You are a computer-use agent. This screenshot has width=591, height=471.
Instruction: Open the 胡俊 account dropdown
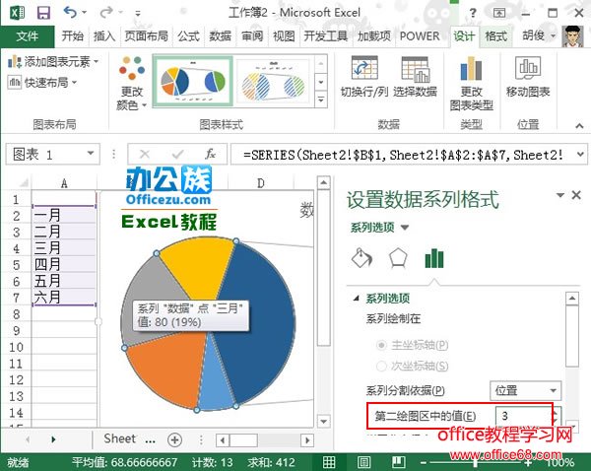(x=539, y=35)
